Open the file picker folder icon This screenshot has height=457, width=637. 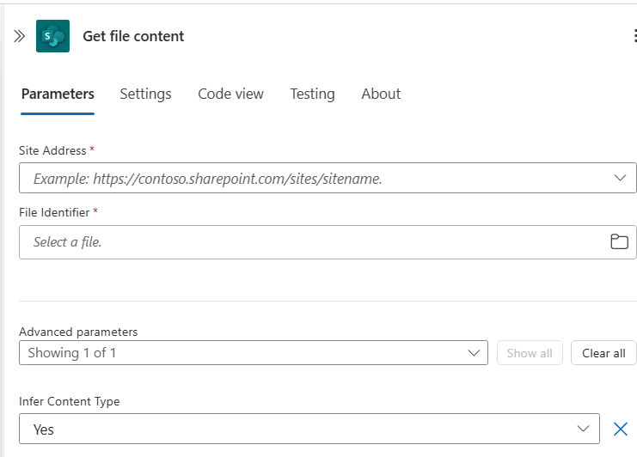point(619,241)
